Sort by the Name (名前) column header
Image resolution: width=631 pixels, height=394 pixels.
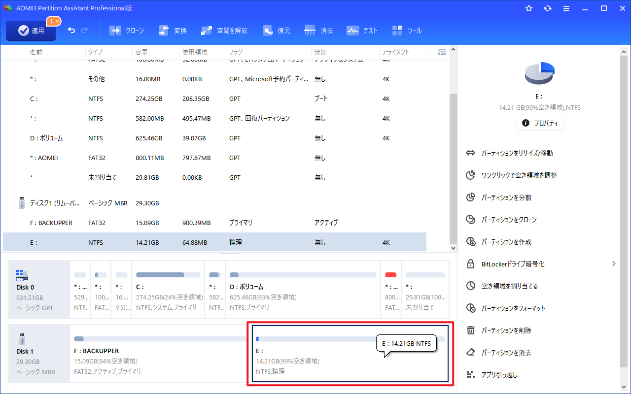[x=36, y=52]
